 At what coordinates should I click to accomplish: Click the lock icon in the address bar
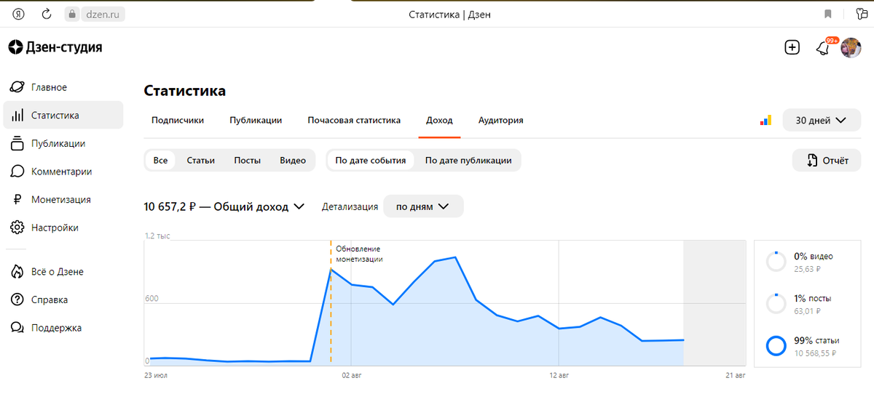(x=71, y=14)
